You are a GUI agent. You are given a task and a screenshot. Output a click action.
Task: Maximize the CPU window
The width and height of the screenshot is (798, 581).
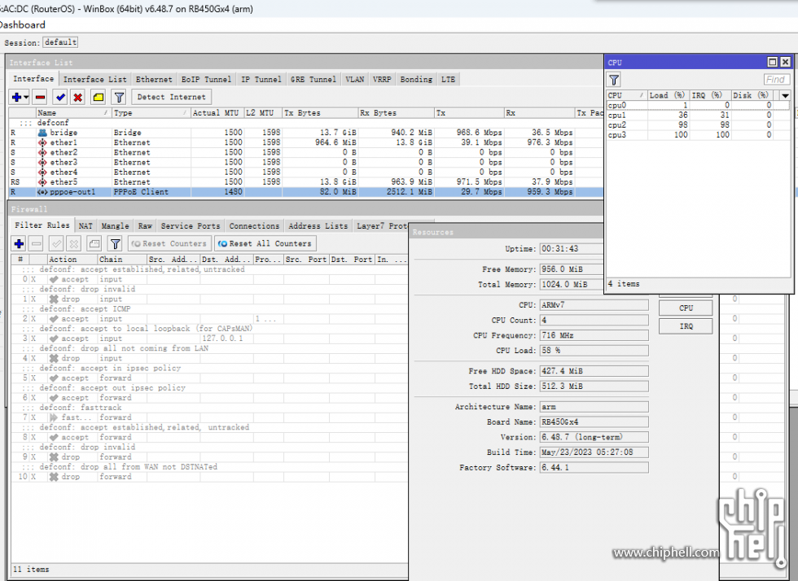(x=773, y=62)
